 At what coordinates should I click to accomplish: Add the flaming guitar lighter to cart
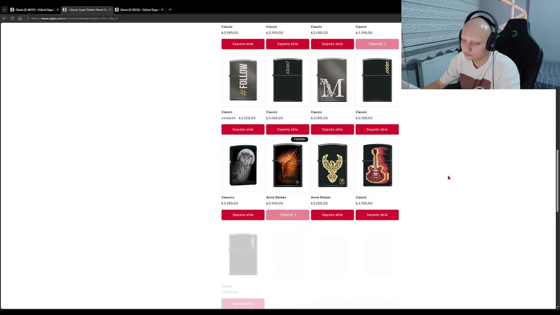tap(377, 215)
